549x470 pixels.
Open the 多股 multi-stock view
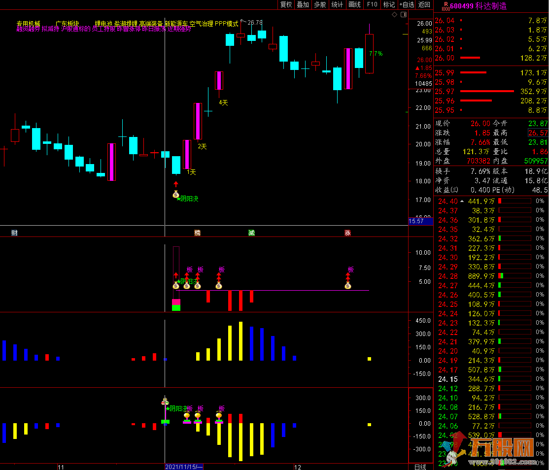(320, 4)
